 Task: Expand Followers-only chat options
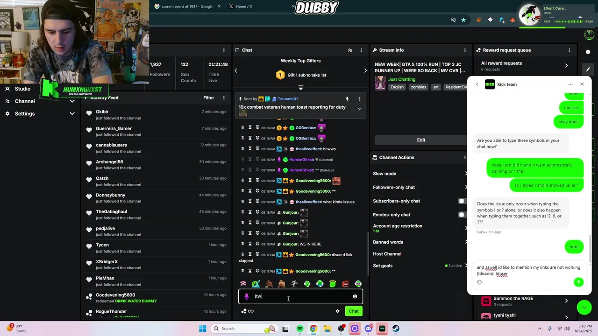[x=466, y=187]
